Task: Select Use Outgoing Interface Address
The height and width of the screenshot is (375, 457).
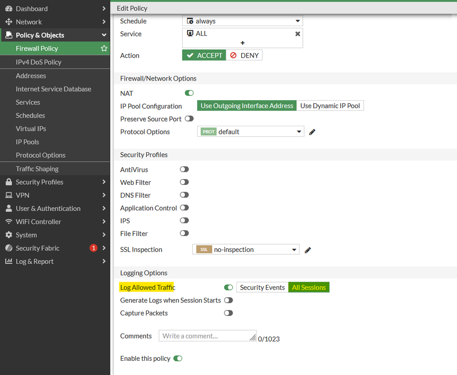Action: point(247,106)
